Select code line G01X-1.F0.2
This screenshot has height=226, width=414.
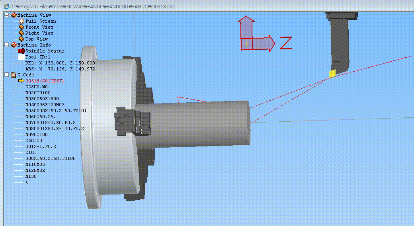click(x=41, y=146)
